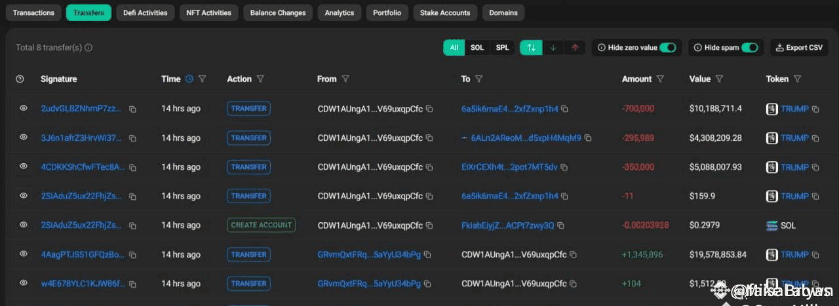
Task: Filter transfers by SOL
Action: [x=477, y=47]
